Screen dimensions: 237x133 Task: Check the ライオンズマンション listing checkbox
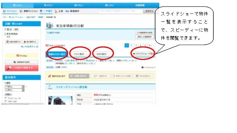(x=50, y=86)
